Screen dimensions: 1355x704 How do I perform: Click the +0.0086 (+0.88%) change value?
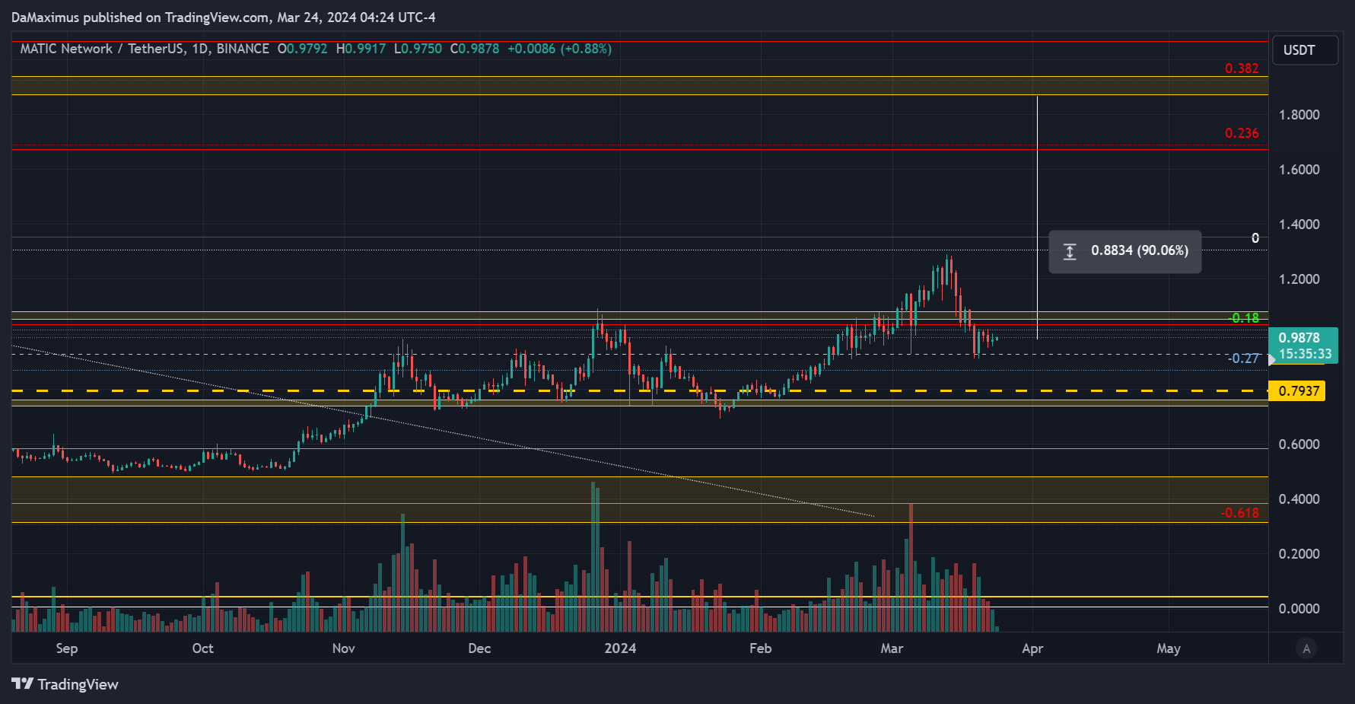coord(559,49)
